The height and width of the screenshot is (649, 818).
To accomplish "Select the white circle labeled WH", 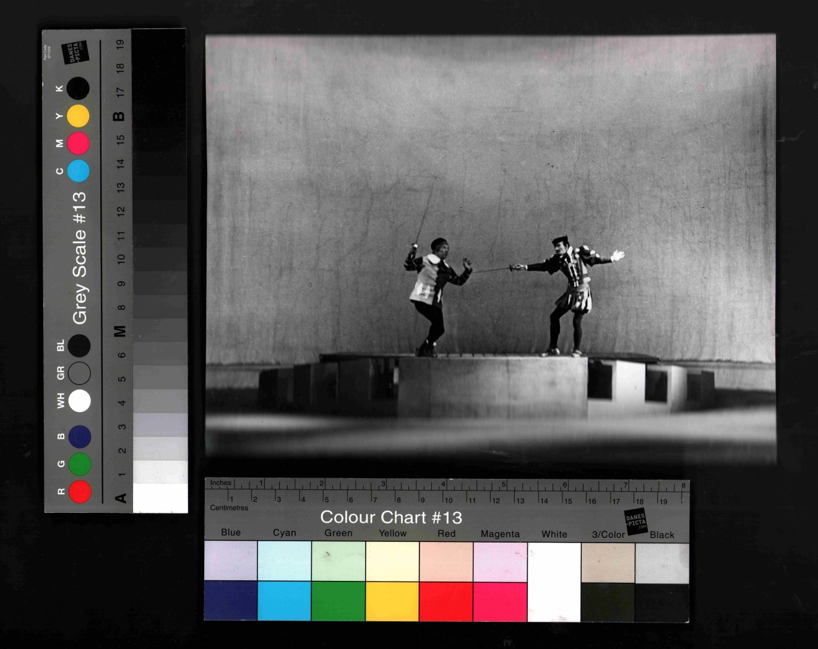I will coord(79,401).
